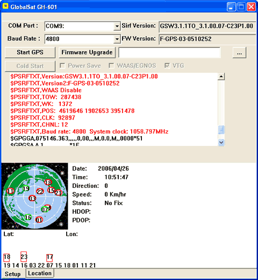Viewport: 258px width, 280px height.
Task: Open the COM Port dropdown
Action: (x=117, y=26)
